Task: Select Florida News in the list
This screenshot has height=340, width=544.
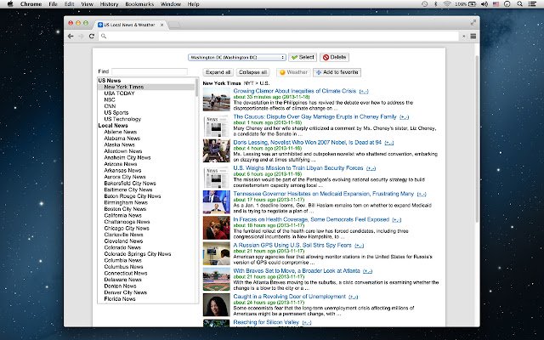Action: point(120,298)
